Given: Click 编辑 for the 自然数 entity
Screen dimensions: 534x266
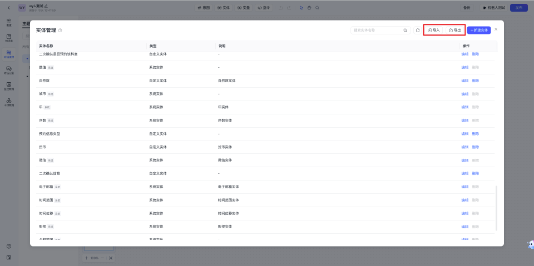Looking at the screenshot, I should click(464, 81).
